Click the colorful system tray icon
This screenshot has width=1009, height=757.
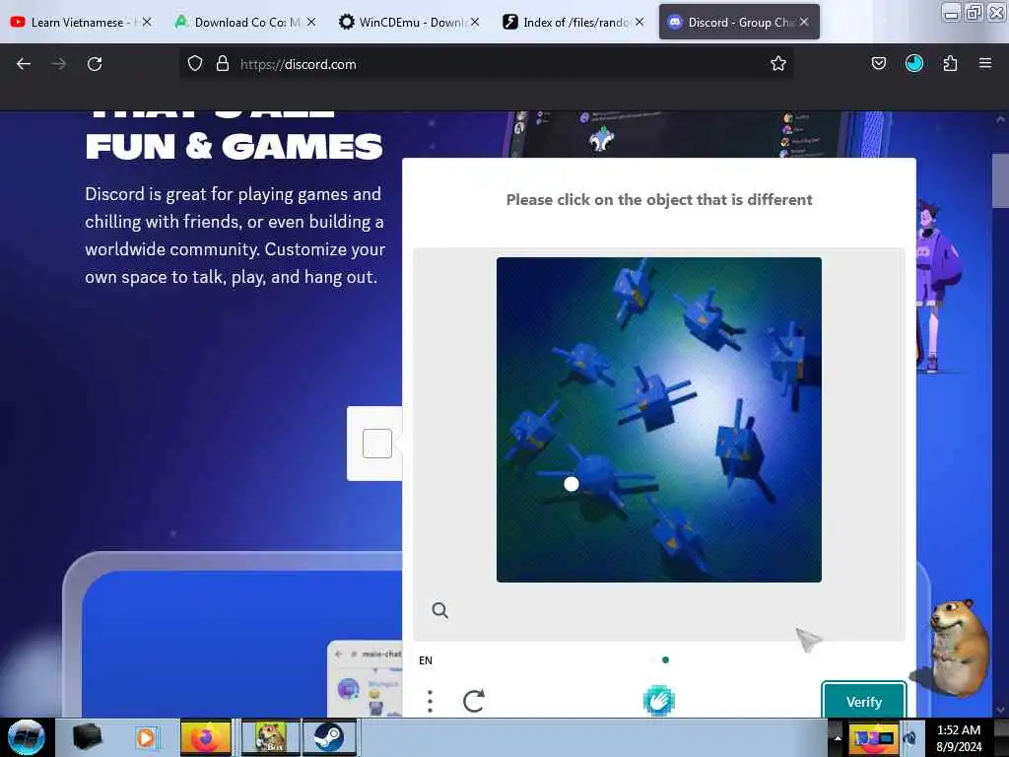[873, 737]
